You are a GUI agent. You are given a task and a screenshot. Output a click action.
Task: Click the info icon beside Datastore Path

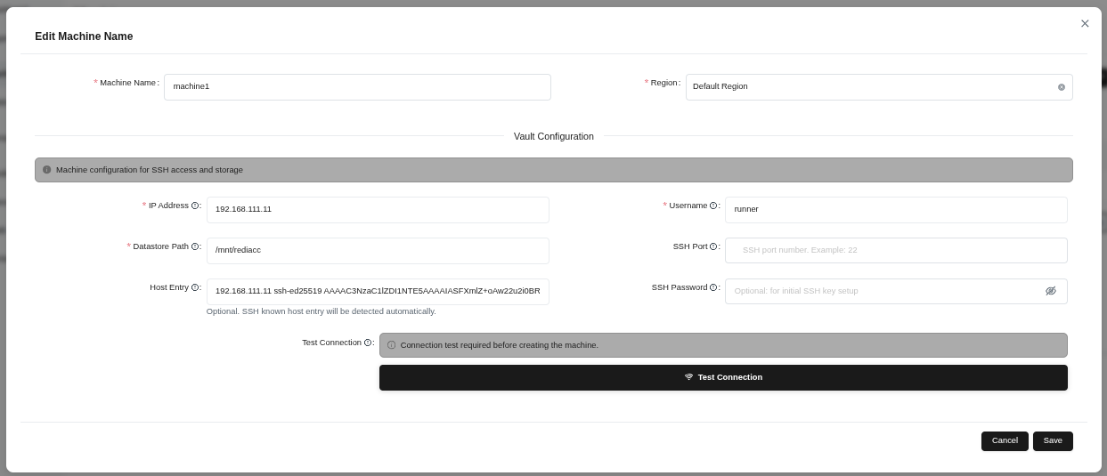point(195,246)
